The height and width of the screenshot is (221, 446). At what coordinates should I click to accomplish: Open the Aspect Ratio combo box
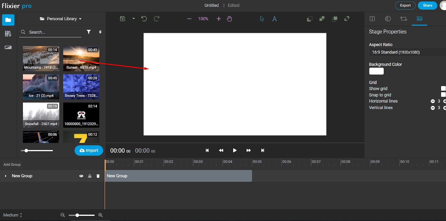pyautogui.click(x=407, y=52)
